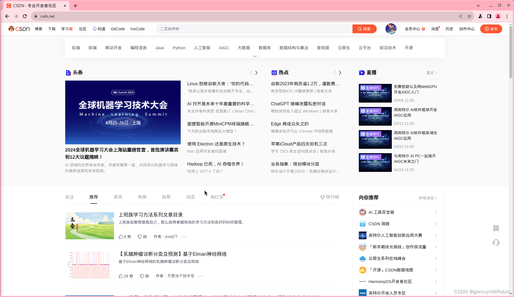514x297 pixels.
Task: Like the Elman神经网络 article (28 赞)
Action: pos(126,276)
